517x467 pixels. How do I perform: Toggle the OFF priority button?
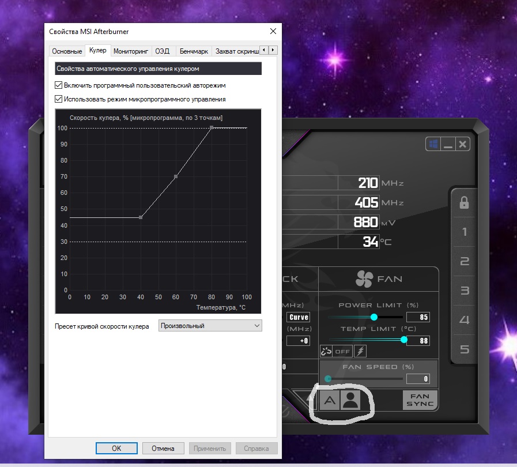tap(342, 351)
